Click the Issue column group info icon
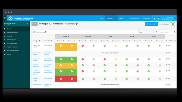This screenshot has width=182, height=102. (156, 37)
